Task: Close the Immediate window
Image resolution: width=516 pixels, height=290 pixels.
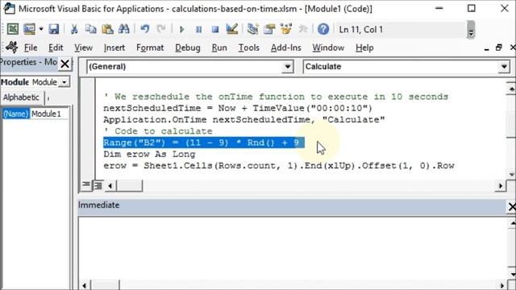Action: click(512, 207)
